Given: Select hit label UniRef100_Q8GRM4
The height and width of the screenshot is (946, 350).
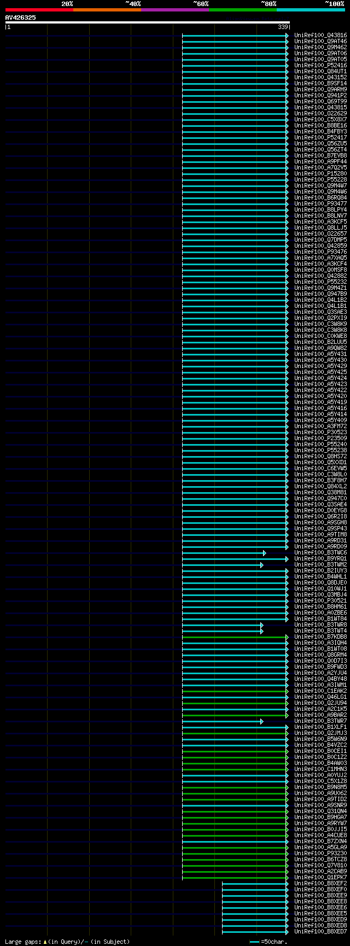Looking at the screenshot, I should point(320,655).
